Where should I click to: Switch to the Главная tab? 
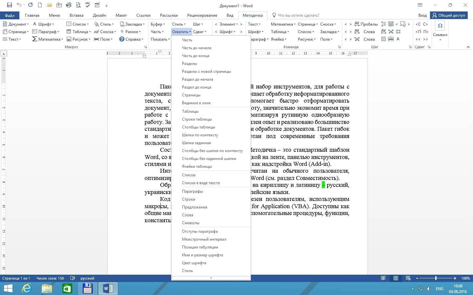(x=32, y=15)
